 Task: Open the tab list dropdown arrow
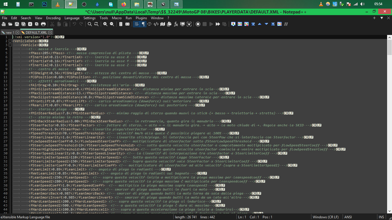tap(382, 18)
